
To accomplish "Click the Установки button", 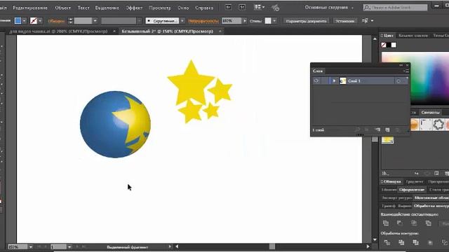I will click(x=344, y=21).
